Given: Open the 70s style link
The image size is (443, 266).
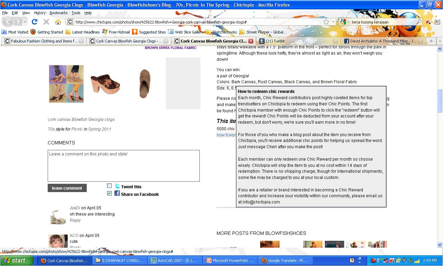Looking at the screenshot, I should coord(51,129).
